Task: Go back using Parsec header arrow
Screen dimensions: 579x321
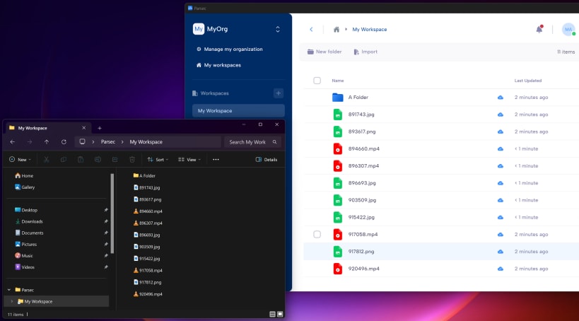Action: point(311,29)
